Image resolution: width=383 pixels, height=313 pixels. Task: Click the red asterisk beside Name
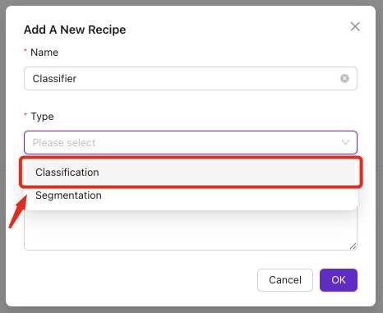tap(25, 51)
